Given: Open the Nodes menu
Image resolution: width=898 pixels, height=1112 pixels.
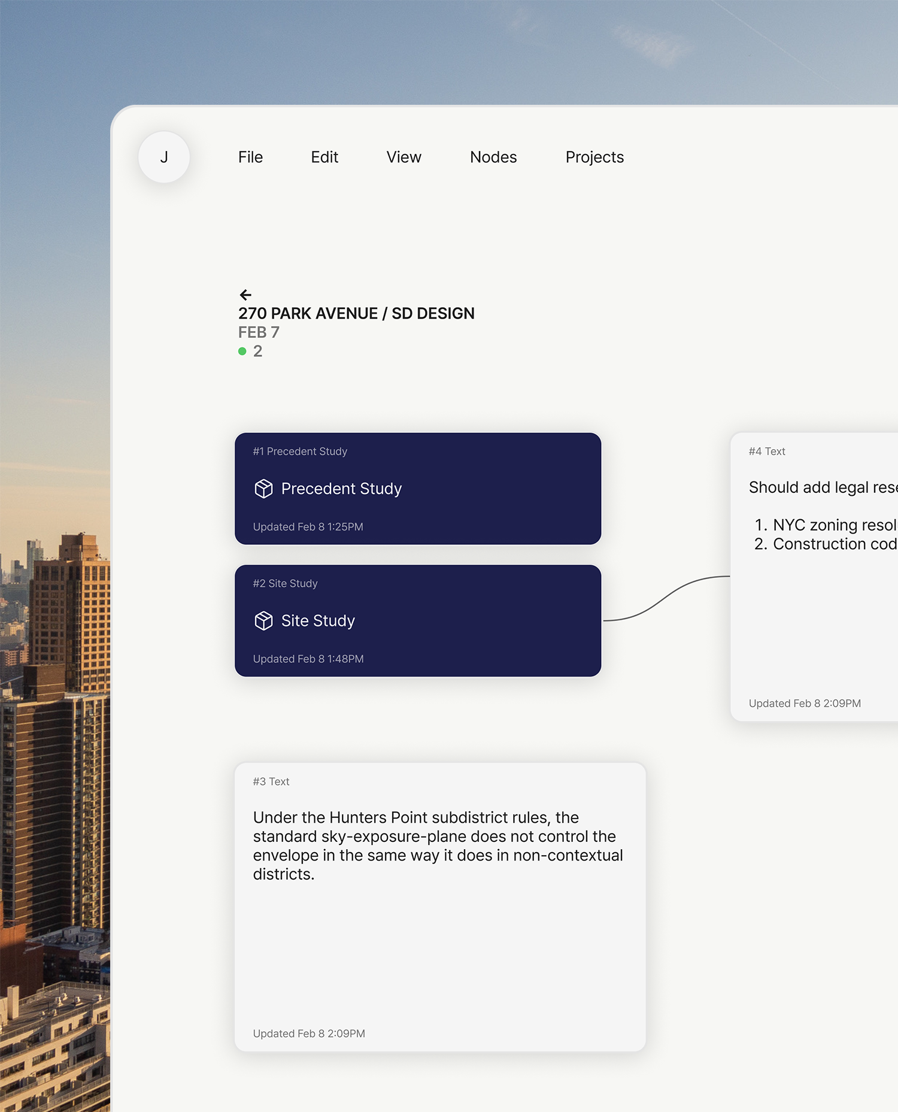Looking at the screenshot, I should click(x=493, y=157).
